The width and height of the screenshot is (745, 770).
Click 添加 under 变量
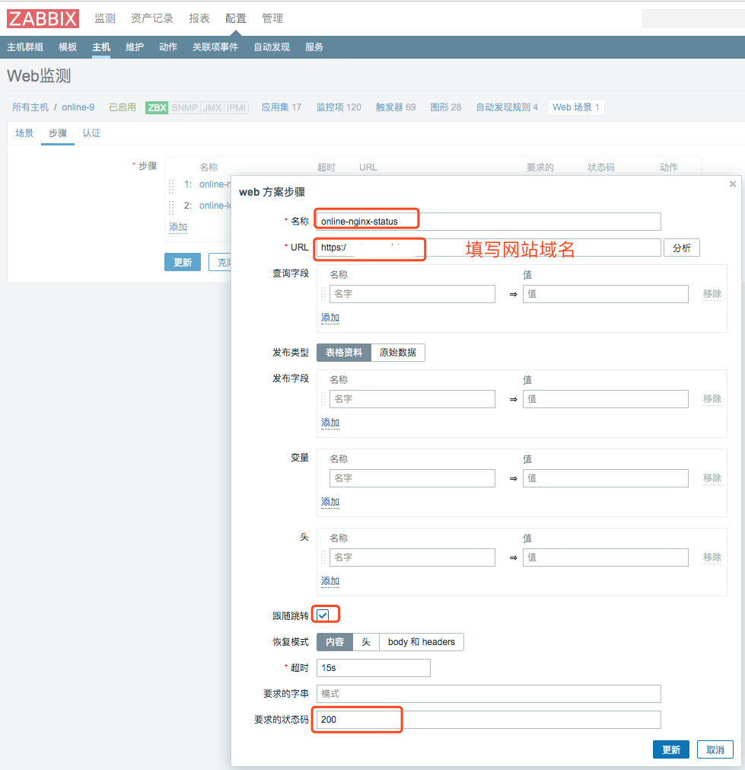pyautogui.click(x=330, y=502)
